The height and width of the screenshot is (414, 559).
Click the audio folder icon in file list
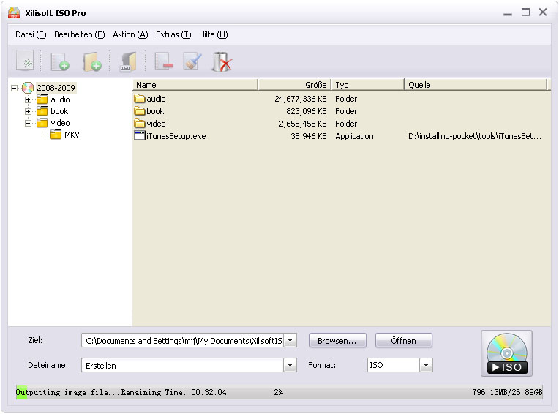140,99
